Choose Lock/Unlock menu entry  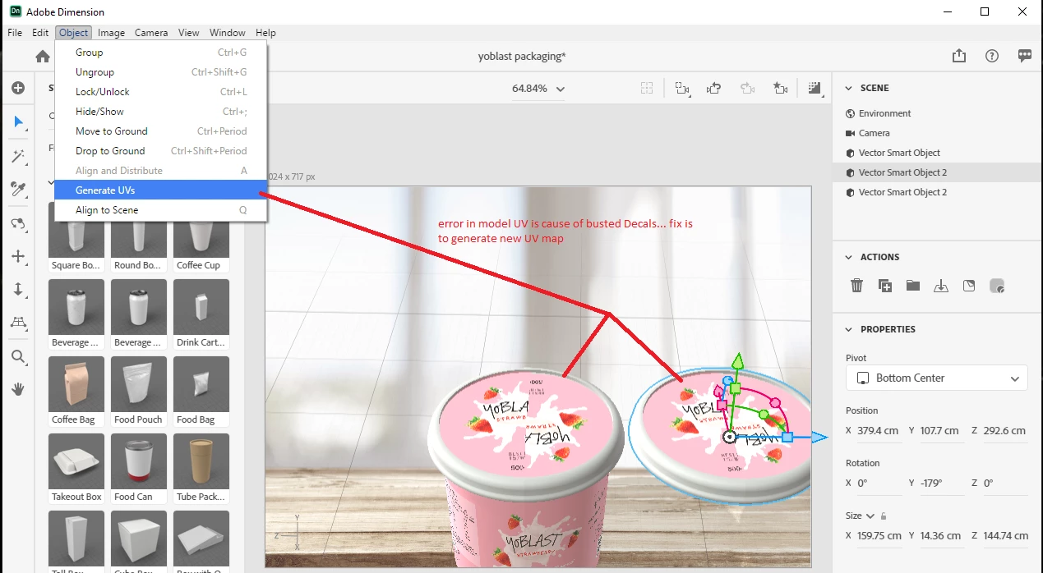click(161, 91)
